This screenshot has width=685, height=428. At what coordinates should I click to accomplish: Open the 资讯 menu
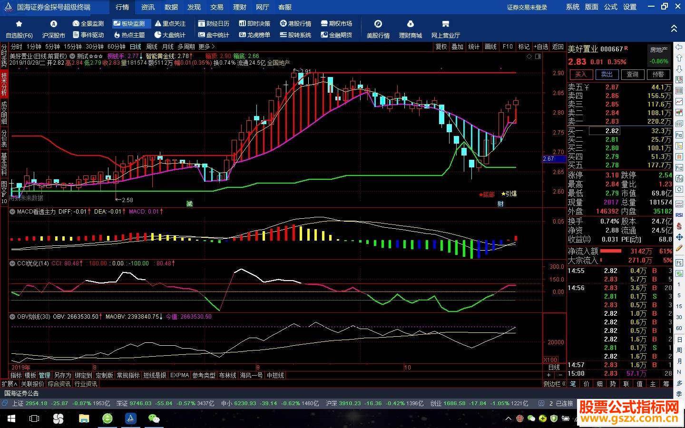tap(147, 7)
